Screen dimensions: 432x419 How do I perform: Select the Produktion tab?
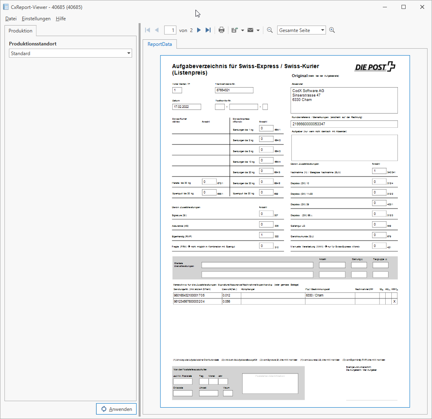(20, 31)
